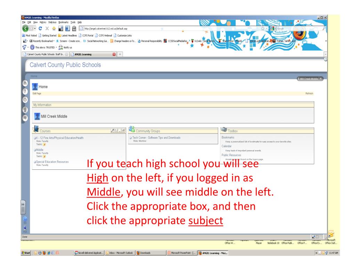
Task: Click the Google search box
Action: click(299, 29)
